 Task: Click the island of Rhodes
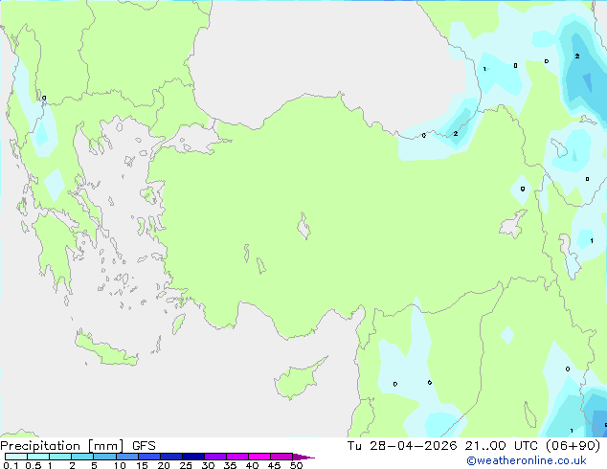point(178,324)
